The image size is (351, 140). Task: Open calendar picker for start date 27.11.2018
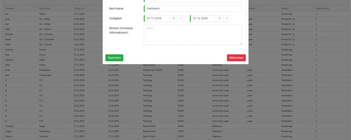pos(173,18)
